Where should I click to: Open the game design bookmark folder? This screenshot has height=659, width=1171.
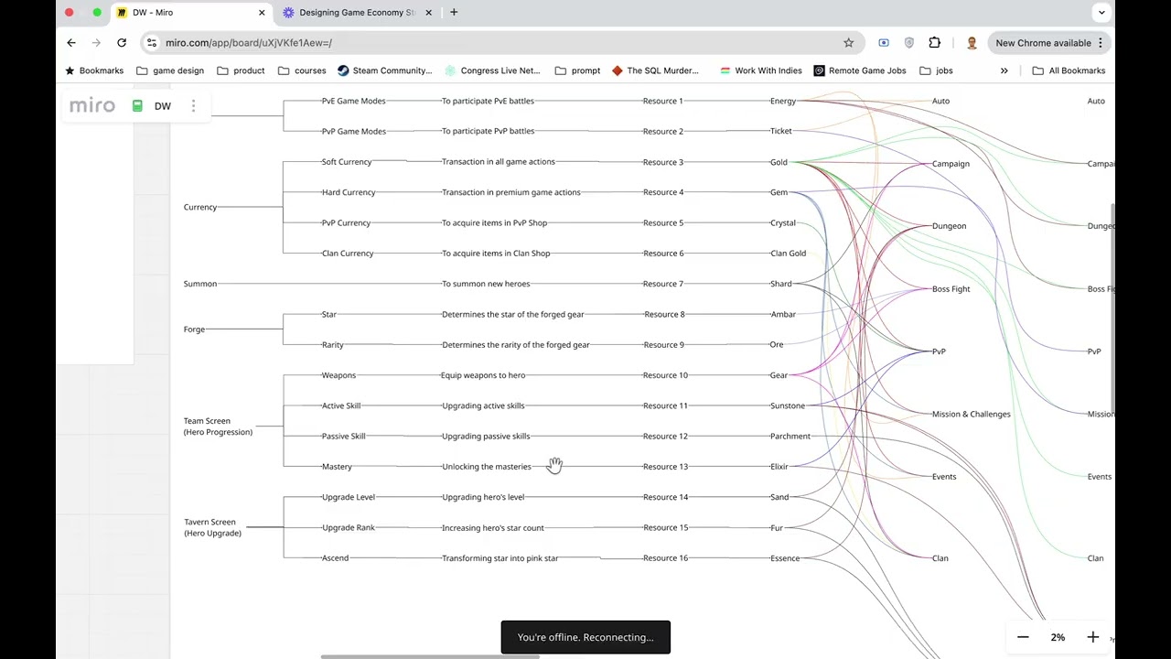(x=170, y=70)
